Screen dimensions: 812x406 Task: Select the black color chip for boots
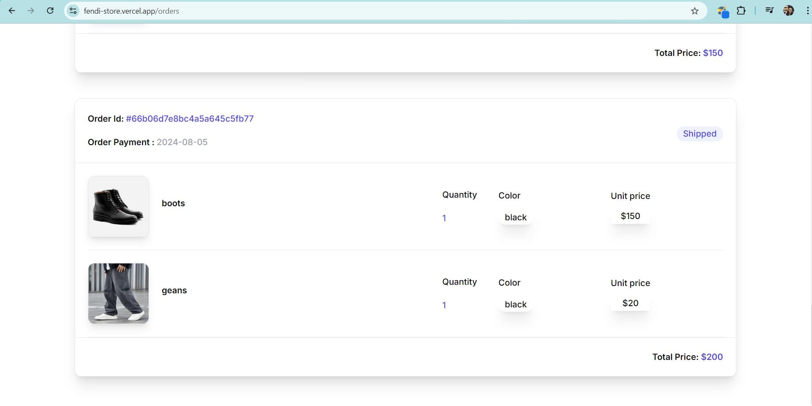pyautogui.click(x=515, y=217)
